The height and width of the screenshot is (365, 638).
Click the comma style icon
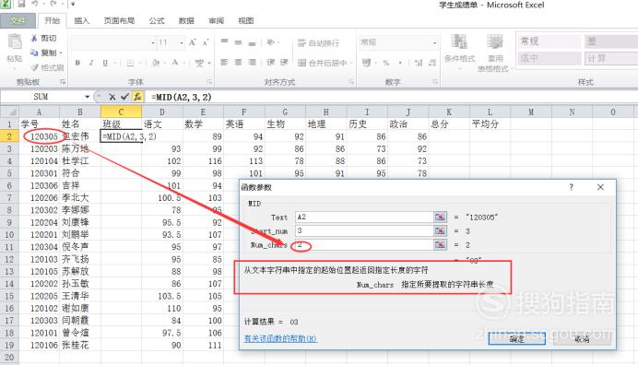(x=400, y=63)
